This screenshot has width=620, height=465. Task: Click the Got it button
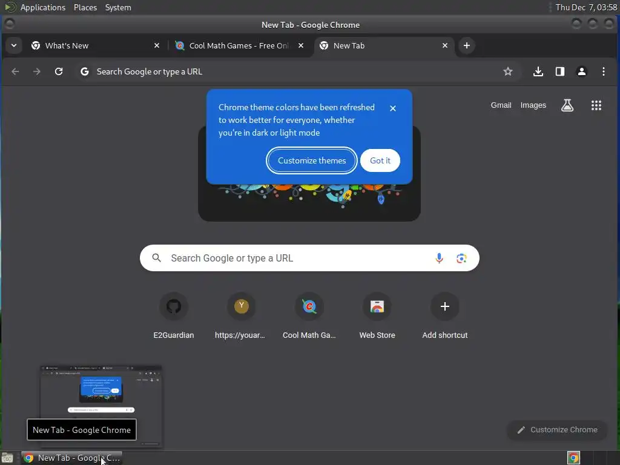click(x=380, y=160)
